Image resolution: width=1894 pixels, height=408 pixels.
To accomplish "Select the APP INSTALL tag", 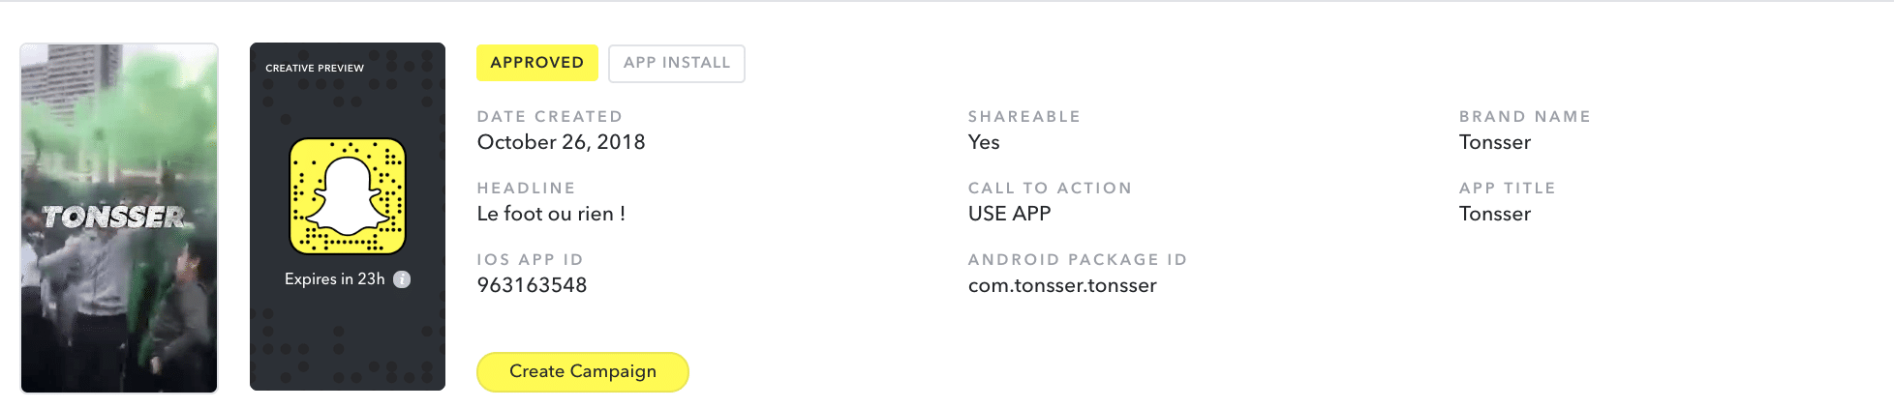I will [x=677, y=63].
